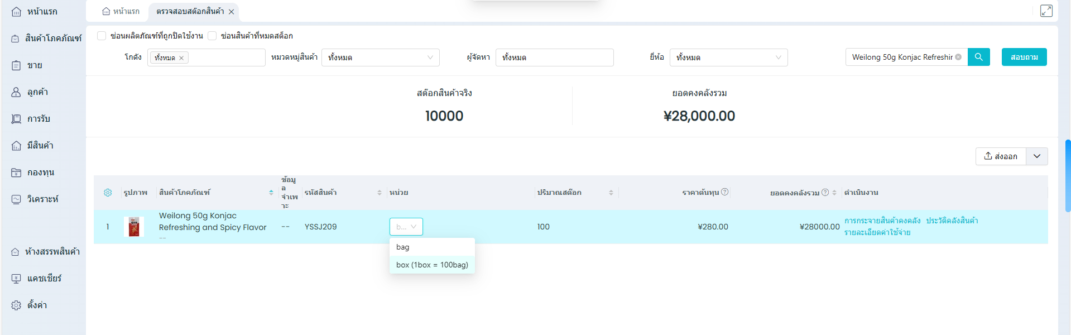This screenshot has width=1071, height=335.
Task: Click the total inventory value help icon
Action: click(x=825, y=192)
